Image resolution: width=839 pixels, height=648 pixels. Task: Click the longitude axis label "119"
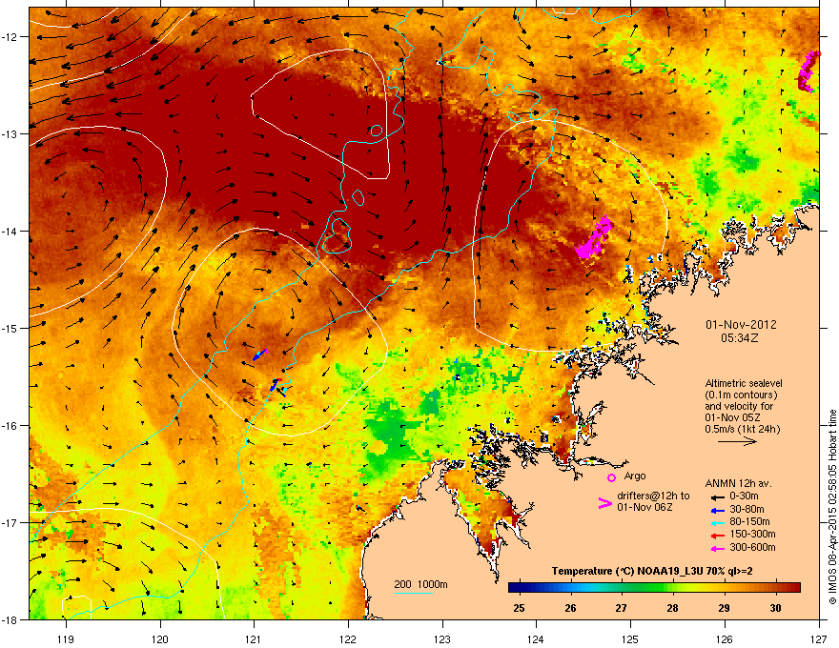66,638
